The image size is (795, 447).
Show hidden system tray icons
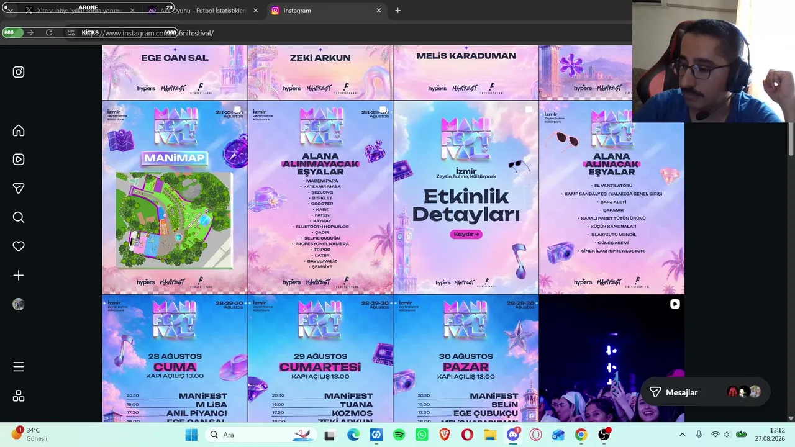[682, 435]
